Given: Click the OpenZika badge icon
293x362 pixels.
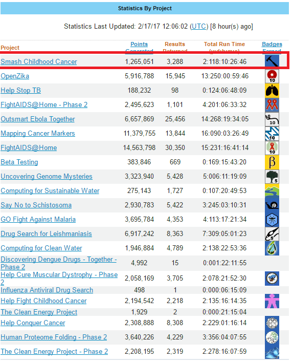Looking at the screenshot, I should [272, 76].
